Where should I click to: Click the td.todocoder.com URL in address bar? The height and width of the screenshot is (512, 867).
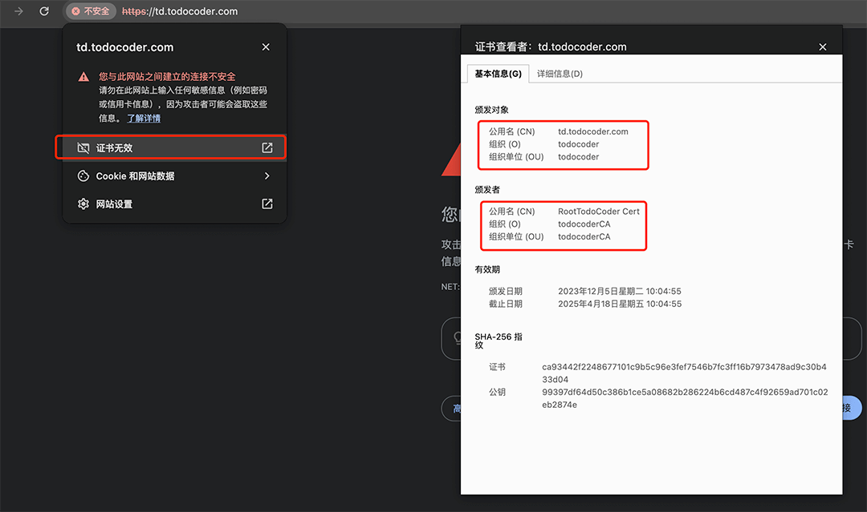pos(180,11)
